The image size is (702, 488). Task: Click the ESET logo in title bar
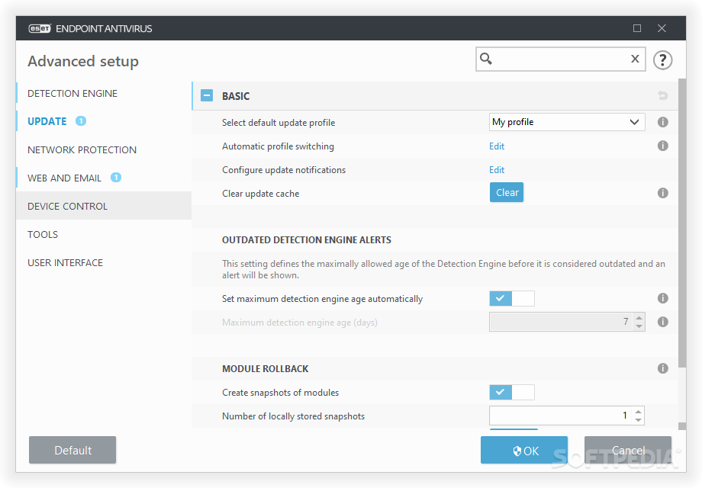click(x=40, y=29)
